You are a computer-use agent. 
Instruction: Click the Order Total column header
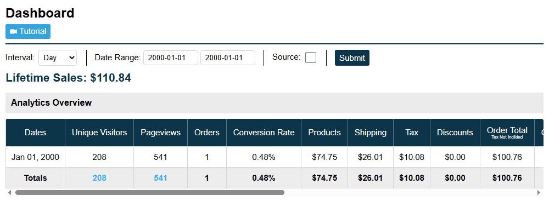(507, 133)
